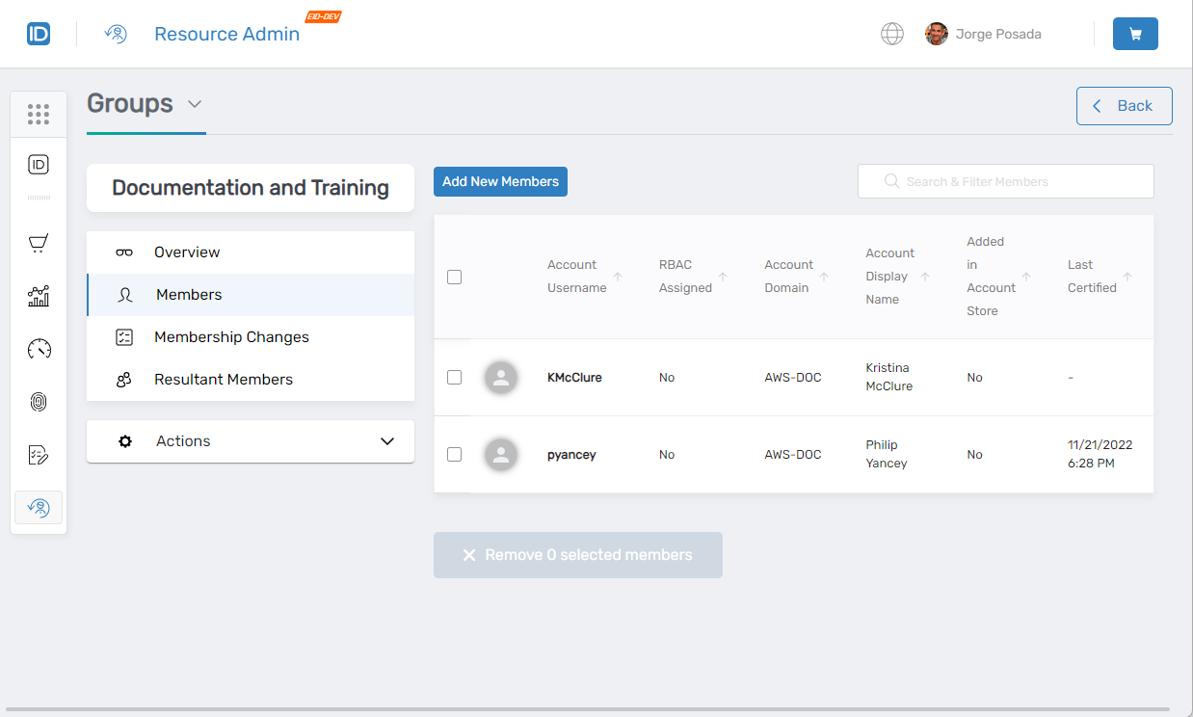Open the app grid dots icon

point(39,115)
